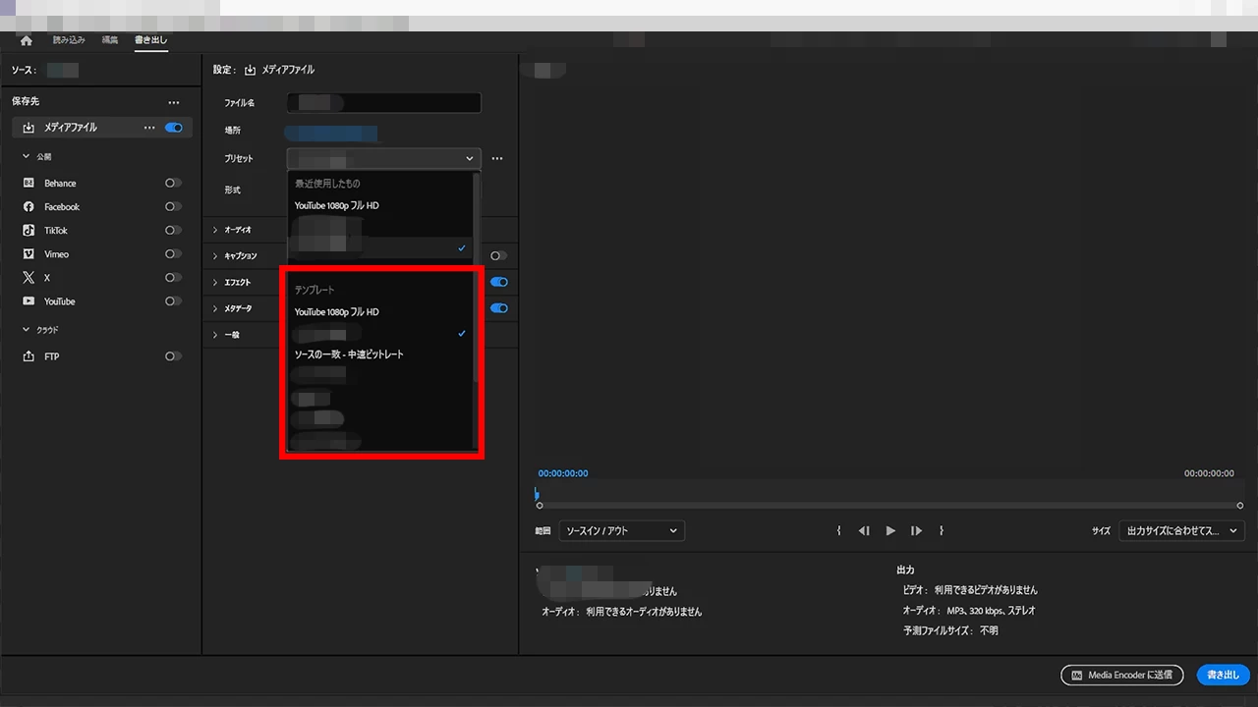Enable the Facebook destination toggle

click(x=174, y=206)
